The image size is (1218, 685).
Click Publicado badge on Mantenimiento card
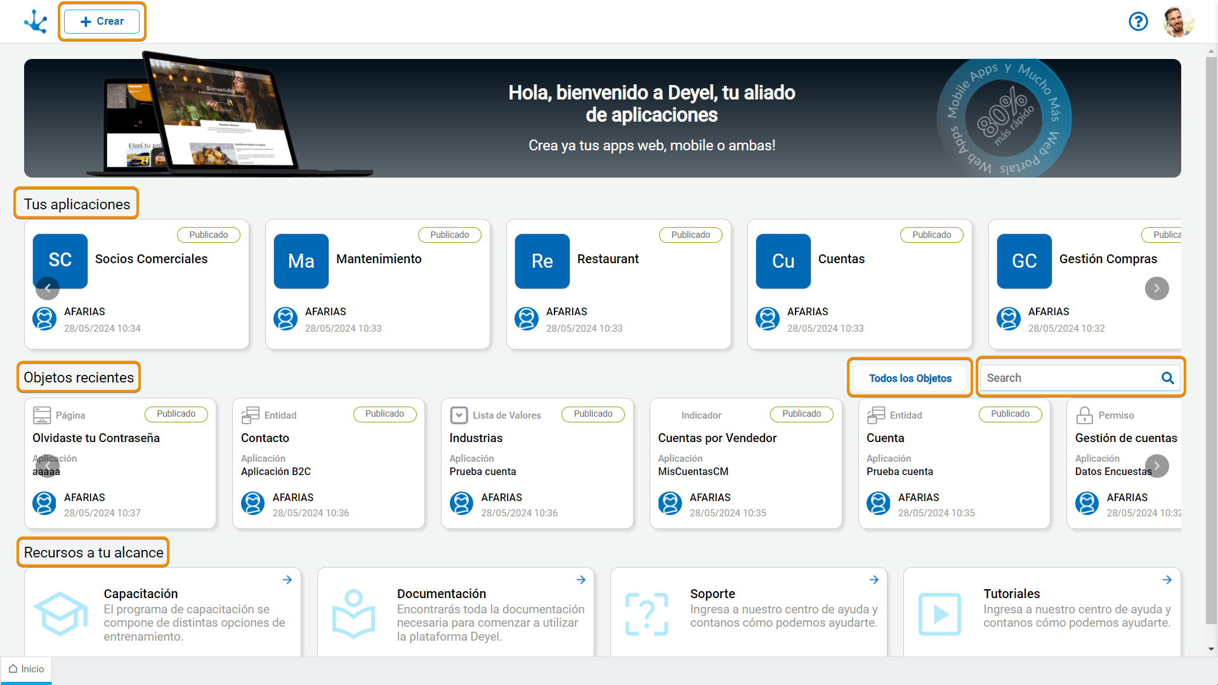tap(450, 235)
